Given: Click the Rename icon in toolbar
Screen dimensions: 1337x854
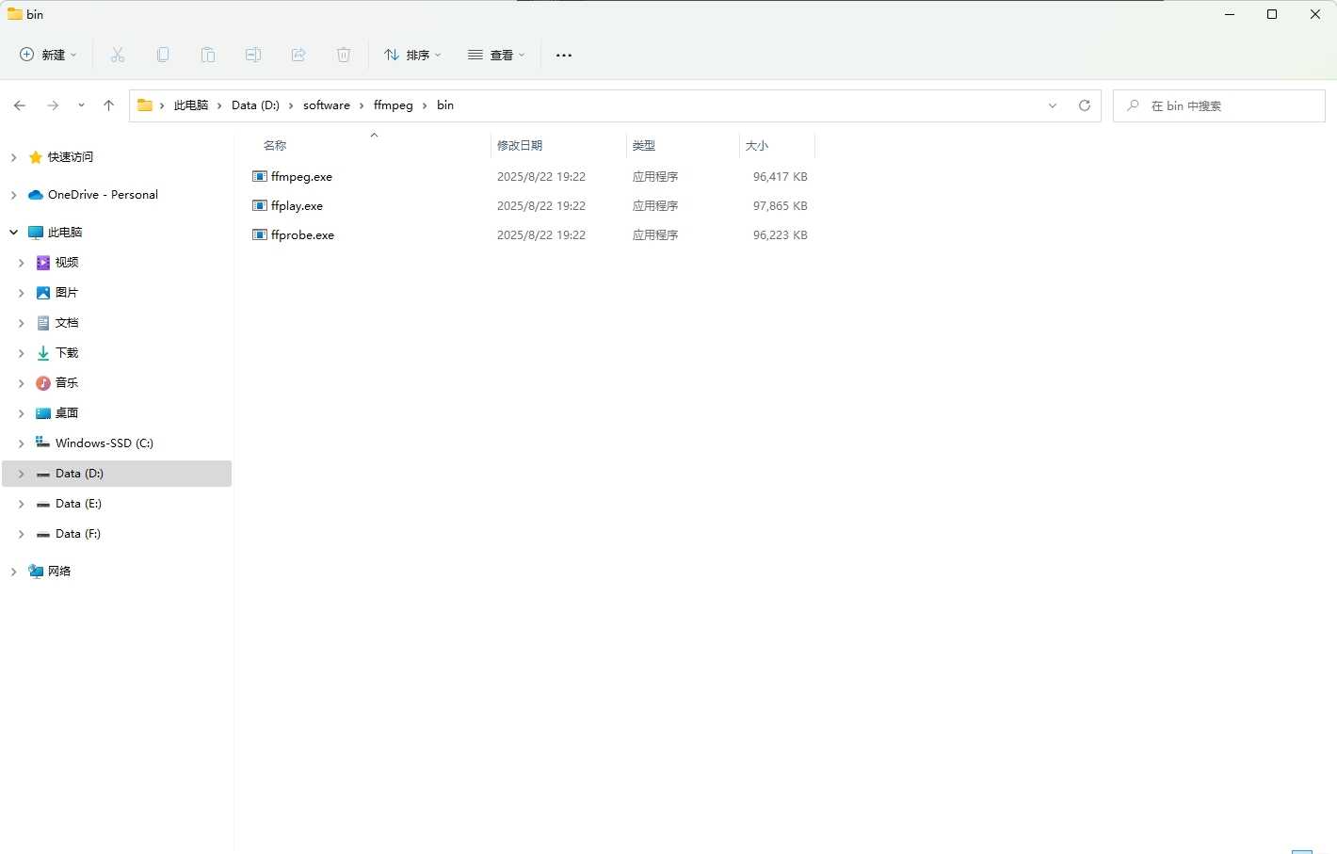Looking at the screenshot, I should pyautogui.click(x=253, y=55).
